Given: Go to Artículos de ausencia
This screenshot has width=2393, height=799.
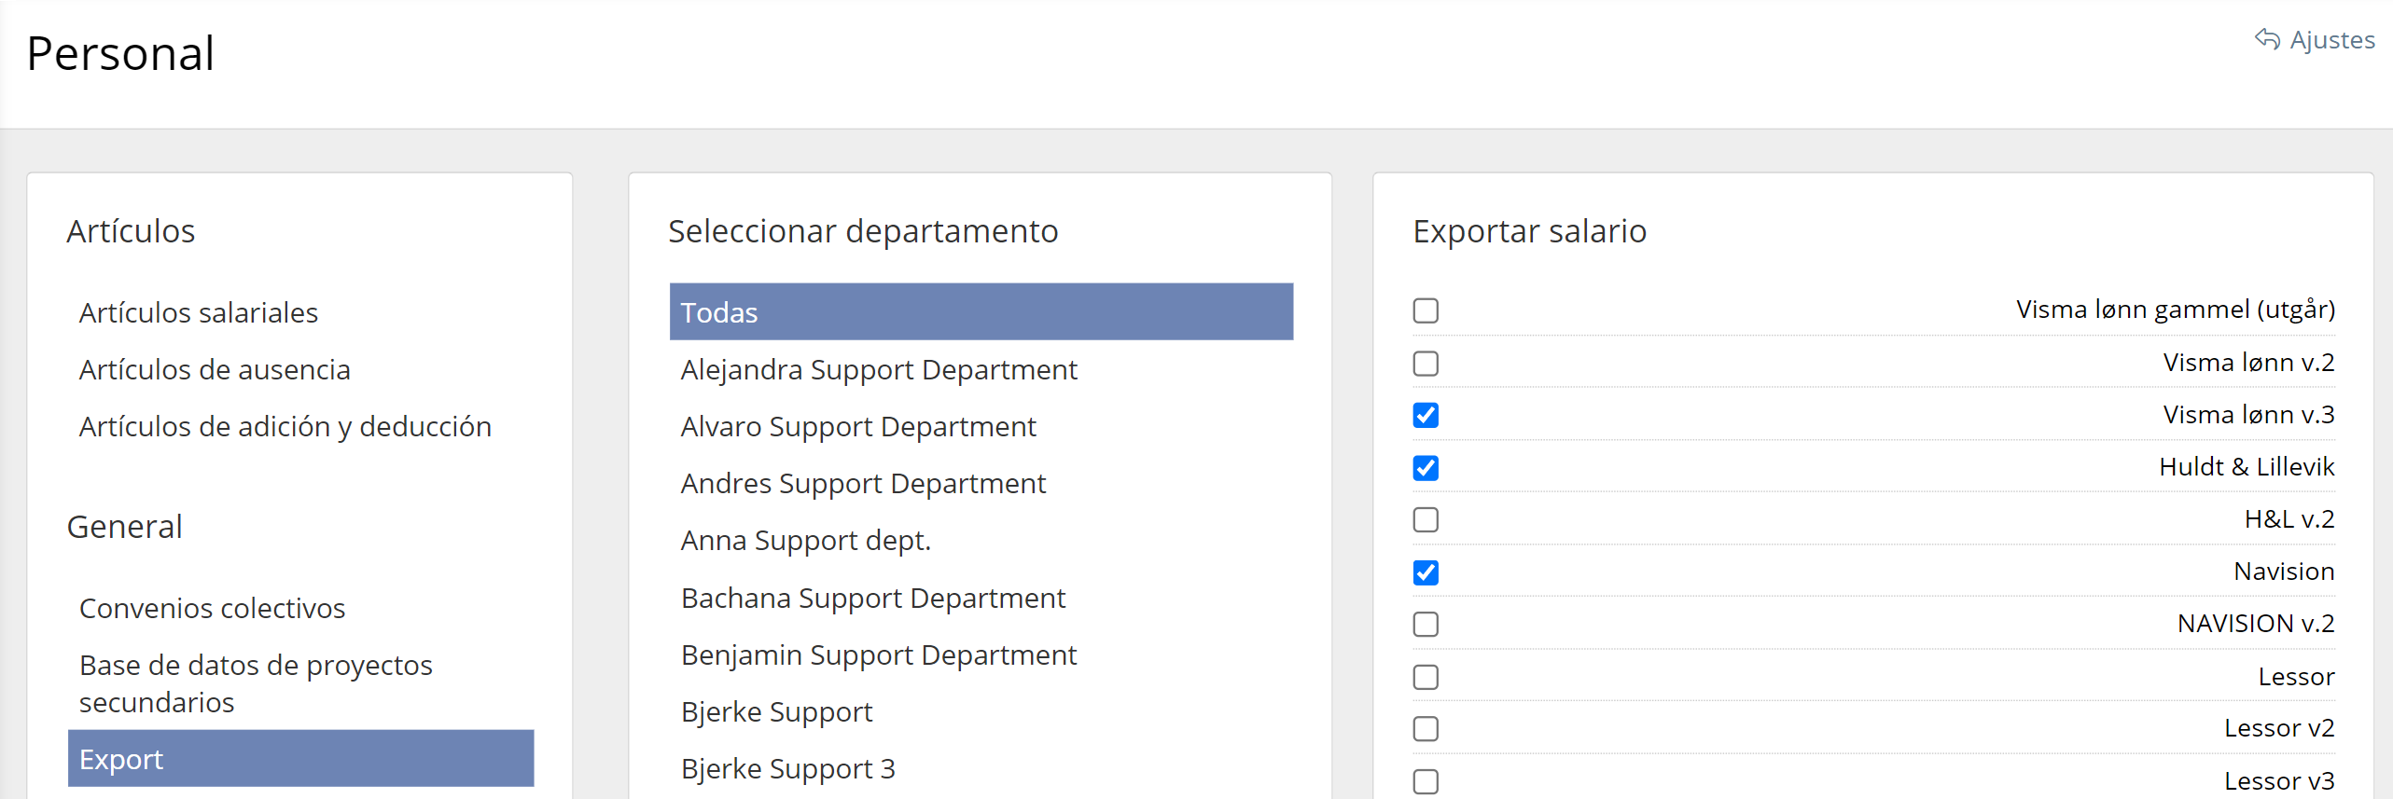Looking at the screenshot, I should [215, 369].
